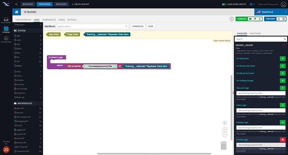
Task: Open the SETTINGS tab
Action: pos(72,20)
